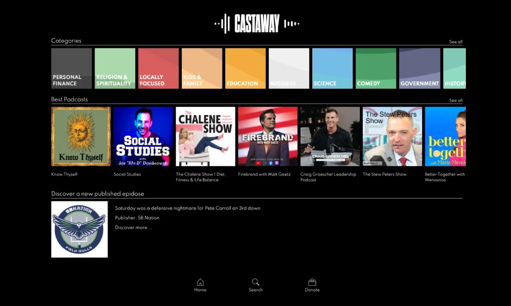The height and width of the screenshot is (306, 511).
Task: Select the Government category tile
Action: pos(419,68)
